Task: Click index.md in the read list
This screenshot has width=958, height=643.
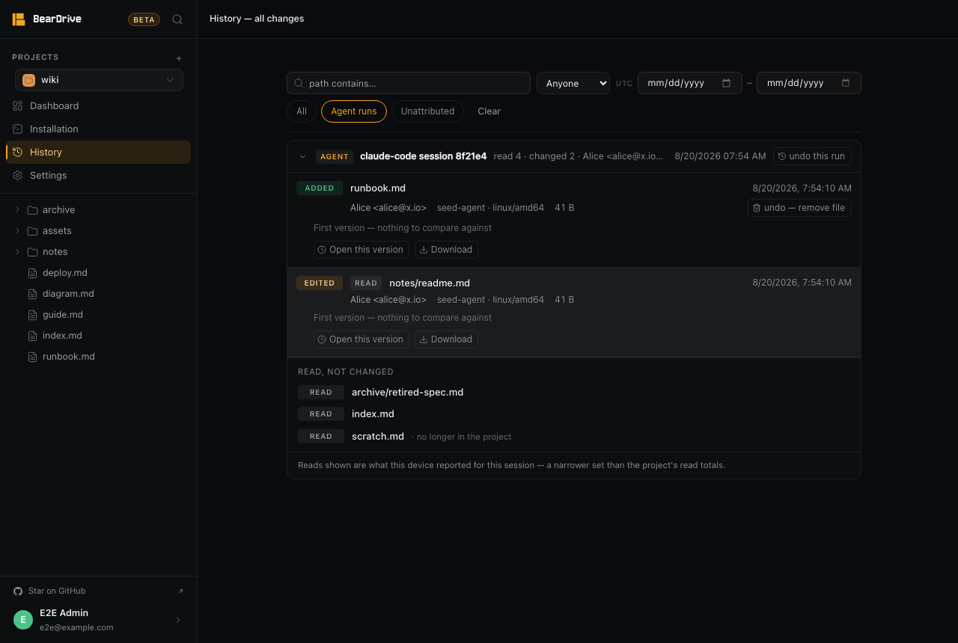Action: pos(373,414)
